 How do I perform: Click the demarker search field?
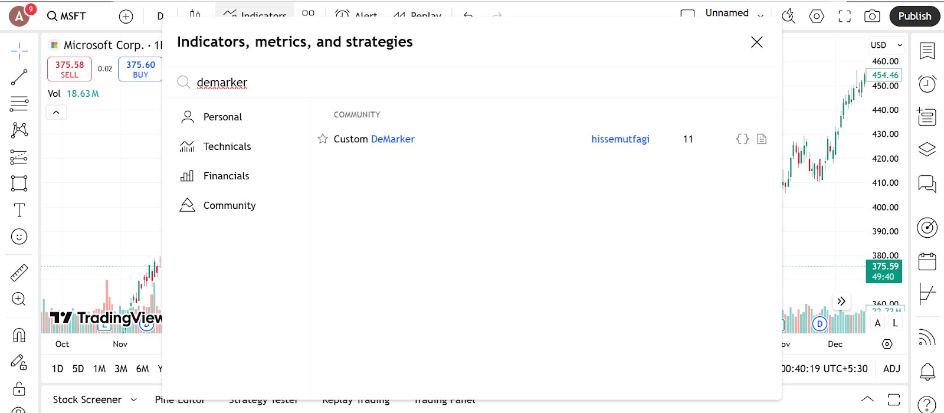[x=472, y=83]
